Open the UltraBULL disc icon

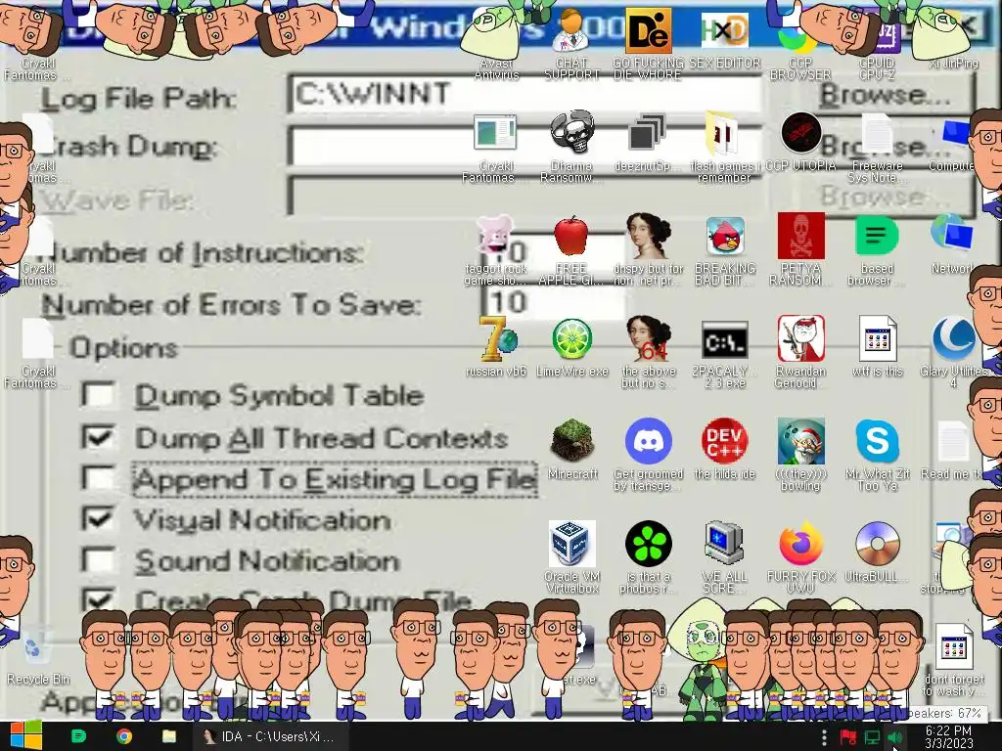tap(877, 544)
